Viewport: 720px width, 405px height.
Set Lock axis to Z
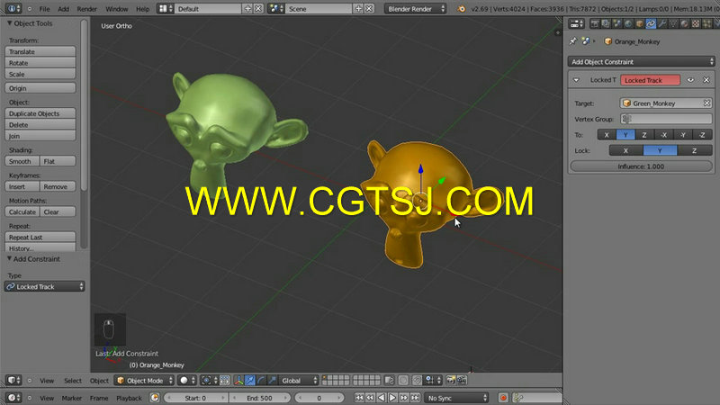(694, 150)
